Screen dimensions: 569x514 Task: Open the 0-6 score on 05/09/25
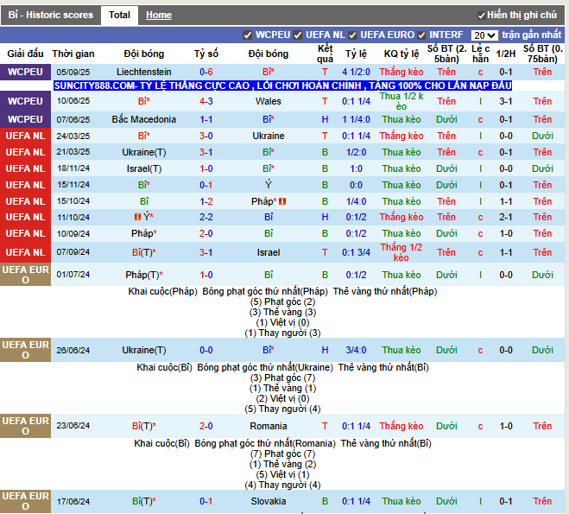(206, 72)
